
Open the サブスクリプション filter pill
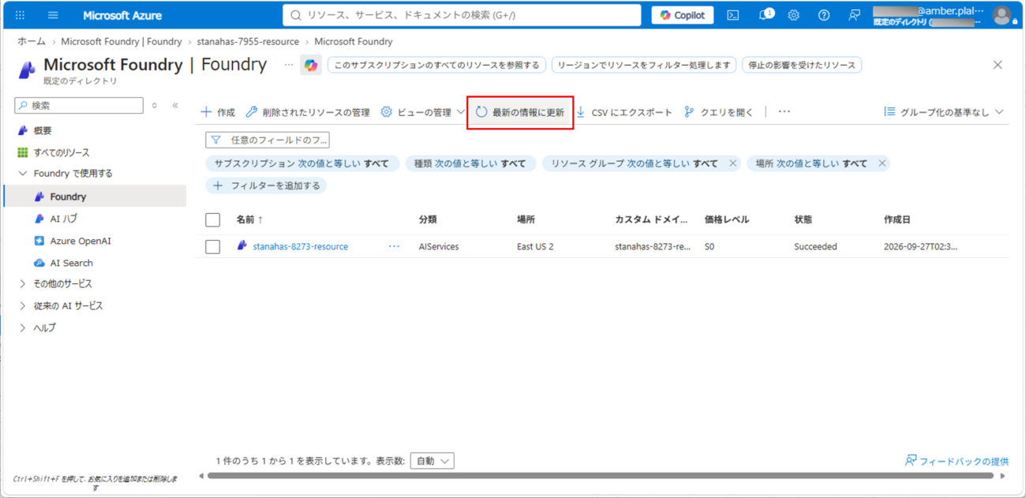(x=301, y=163)
